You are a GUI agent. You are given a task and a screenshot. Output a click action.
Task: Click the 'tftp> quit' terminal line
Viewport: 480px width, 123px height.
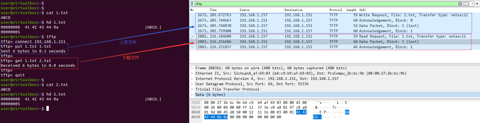13,75
